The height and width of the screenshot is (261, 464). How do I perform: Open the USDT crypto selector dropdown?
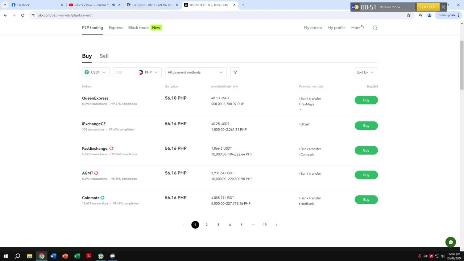[x=95, y=72]
